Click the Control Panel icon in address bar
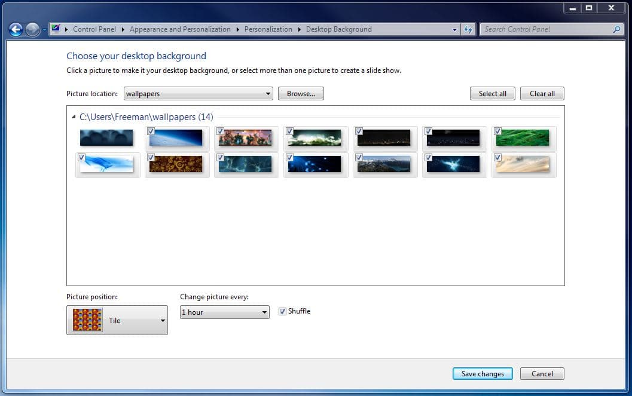Screen dimensions: 632x396 [x=56, y=29]
